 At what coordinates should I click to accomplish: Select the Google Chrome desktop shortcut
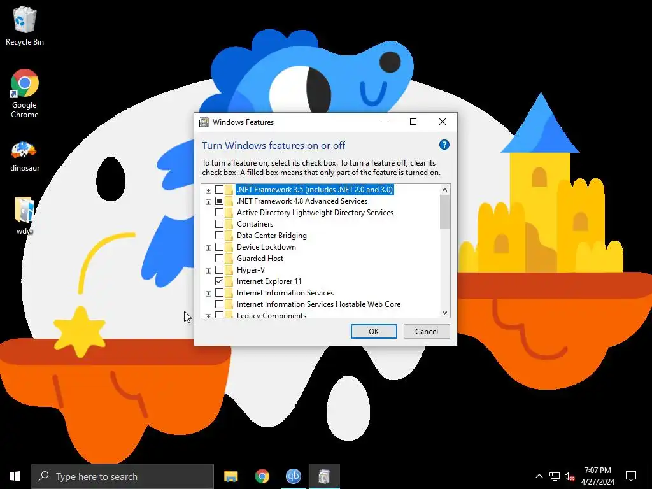[x=25, y=94]
